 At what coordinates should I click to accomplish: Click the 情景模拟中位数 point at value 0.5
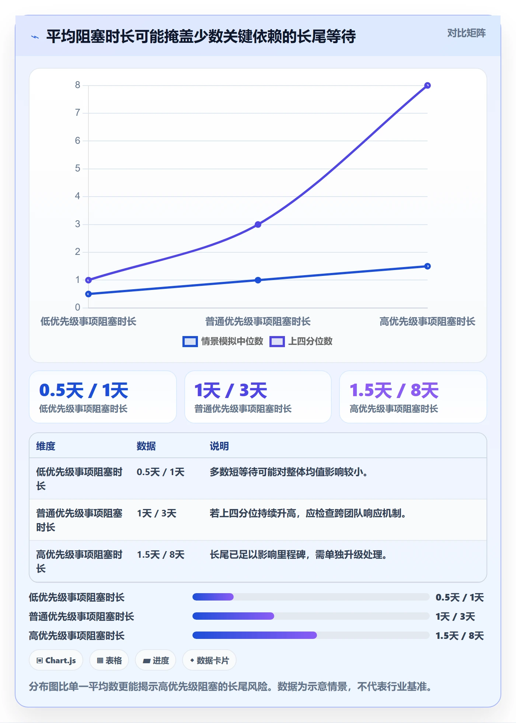(x=88, y=294)
